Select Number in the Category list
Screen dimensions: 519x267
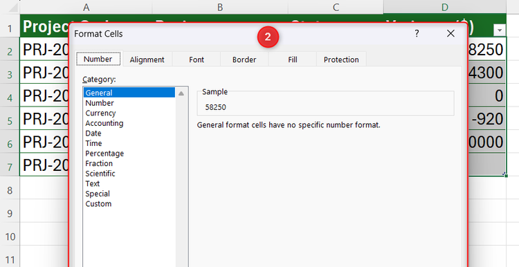[x=129, y=103]
